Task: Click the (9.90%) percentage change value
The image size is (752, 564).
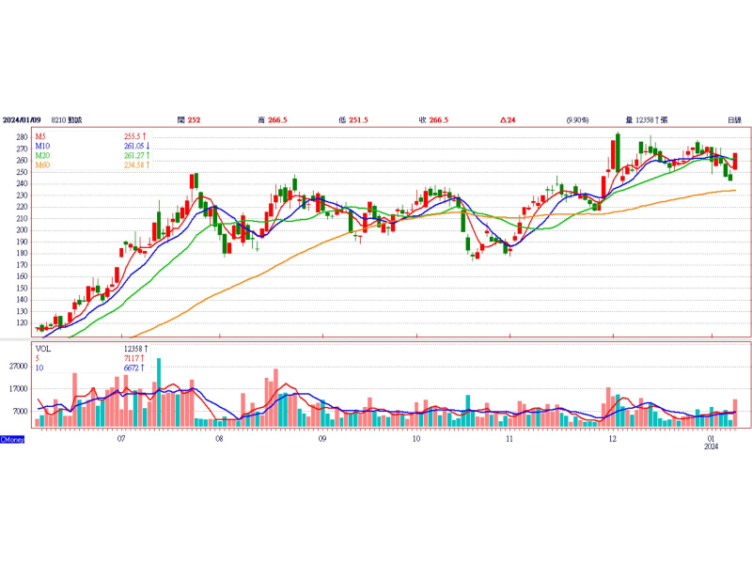Action: click(577, 120)
